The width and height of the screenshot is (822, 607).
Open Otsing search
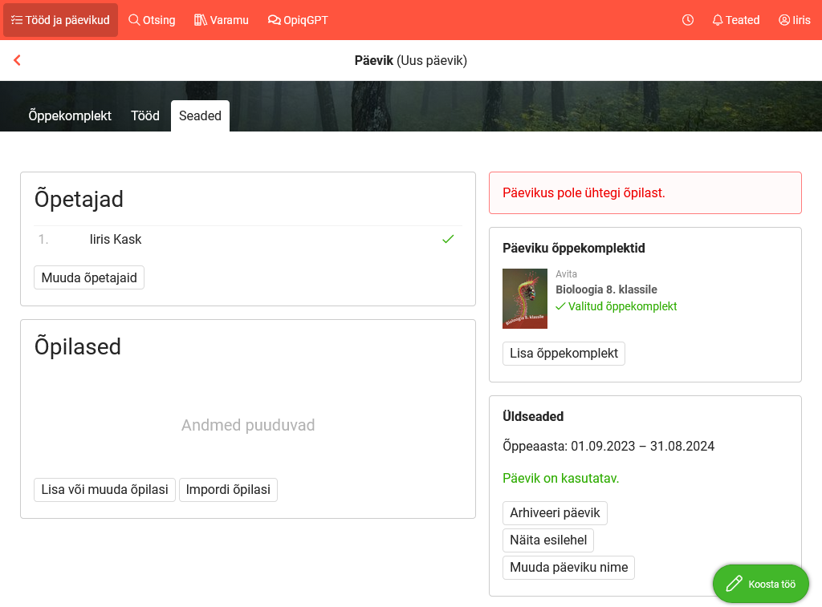tap(152, 20)
